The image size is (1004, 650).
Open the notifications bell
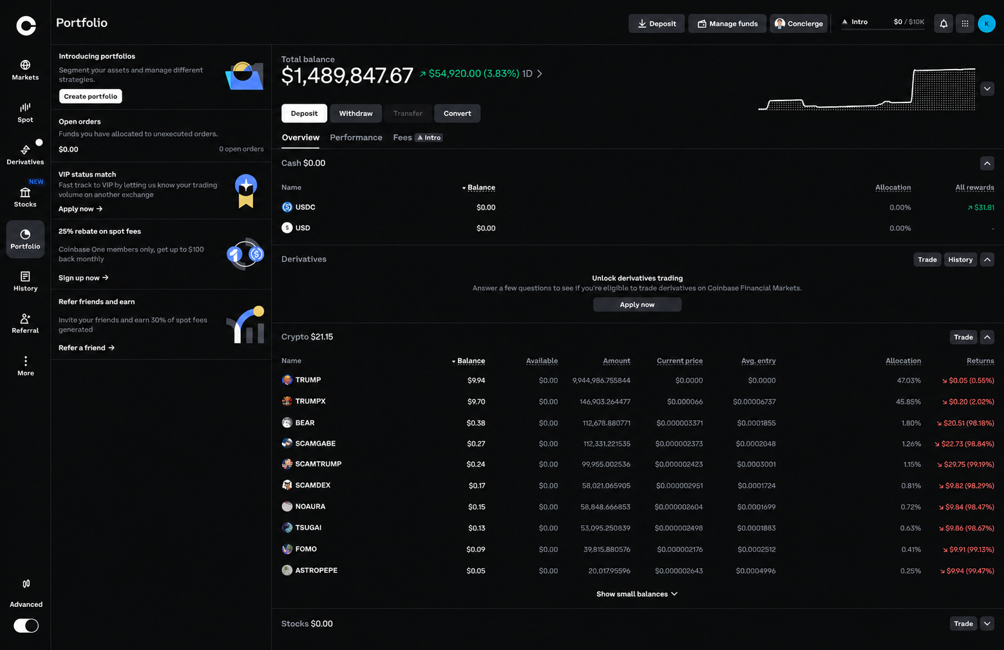click(x=943, y=23)
